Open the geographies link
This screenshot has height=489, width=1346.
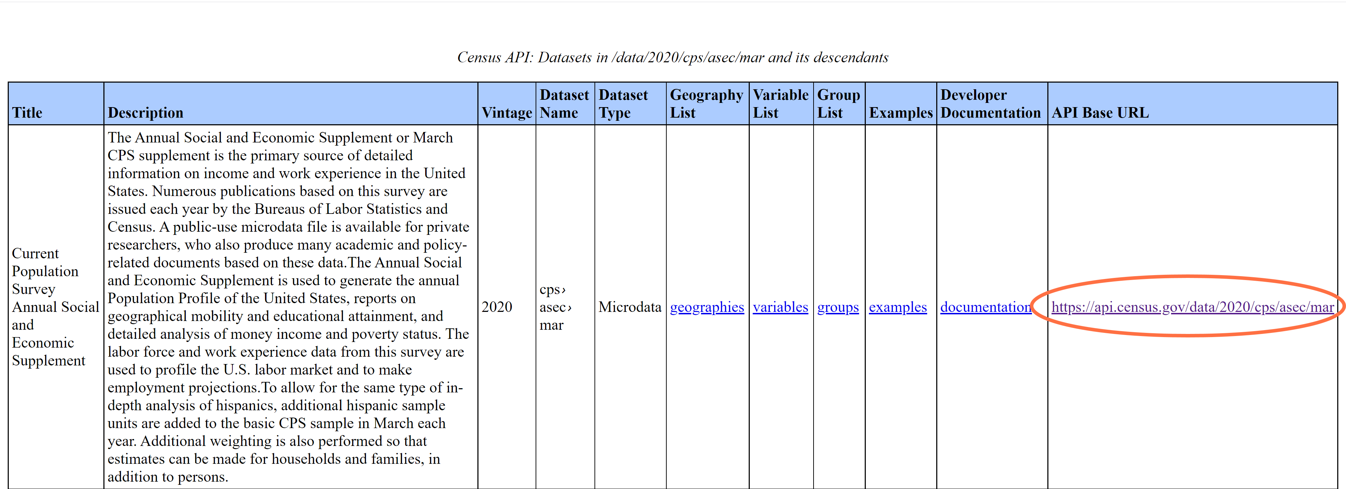[706, 307]
